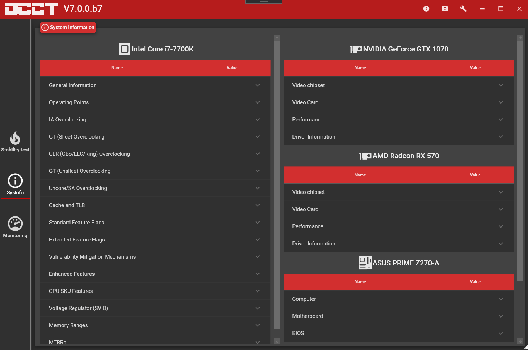Open settings via wrench icon

point(463,9)
